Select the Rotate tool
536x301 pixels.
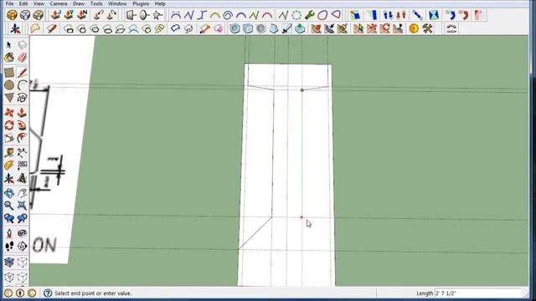[x=9, y=125]
